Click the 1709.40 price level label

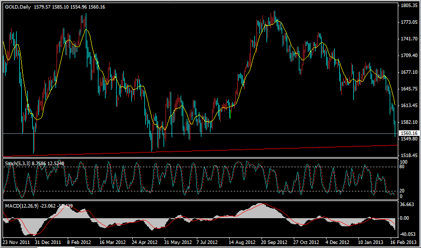click(408, 56)
